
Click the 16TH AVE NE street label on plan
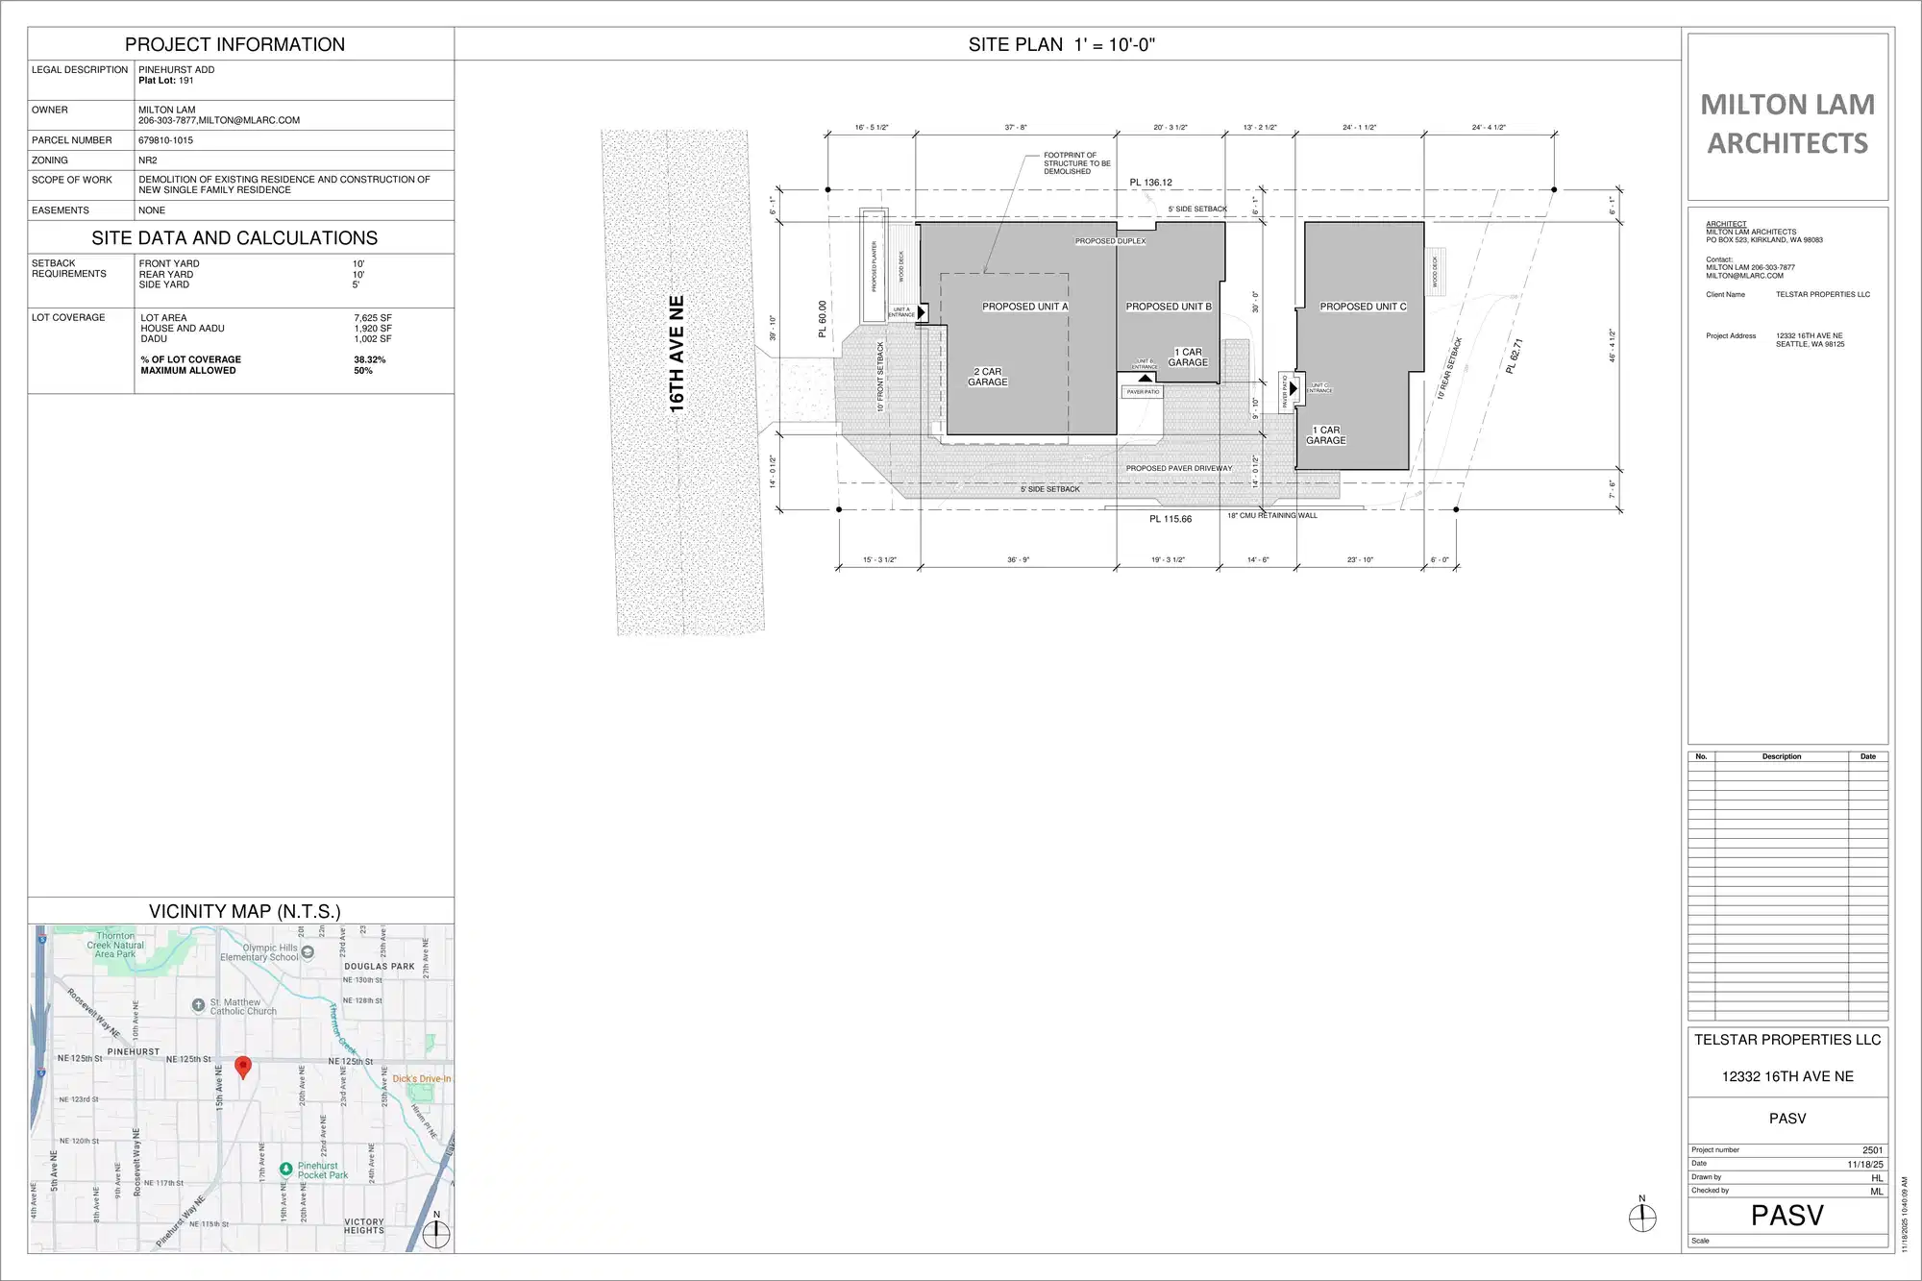pos(677,354)
